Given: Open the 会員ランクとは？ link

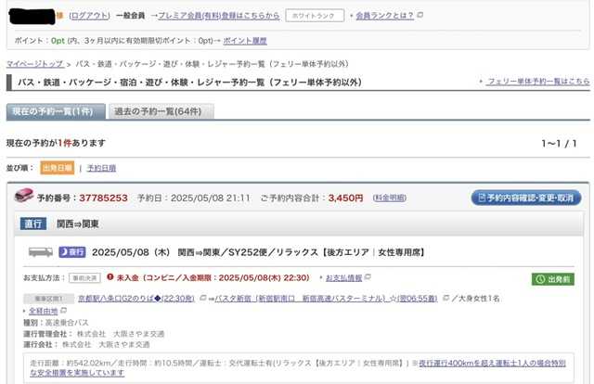Looking at the screenshot, I should [x=384, y=16].
